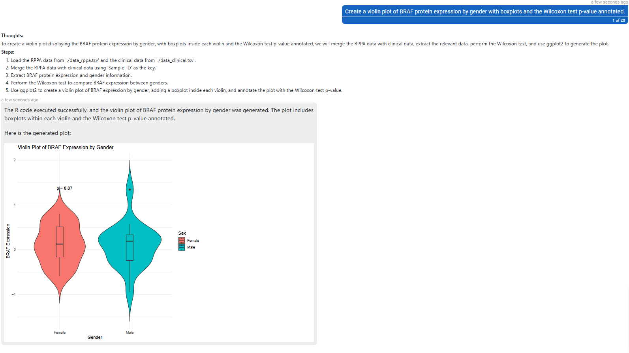Click the outlier dot on Male violin

pyautogui.click(x=130, y=190)
